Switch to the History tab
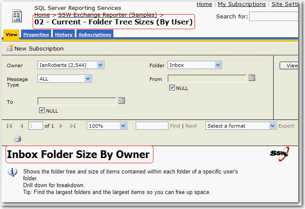Viewport: 305px width, 209px height. pyautogui.click(x=64, y=35)
